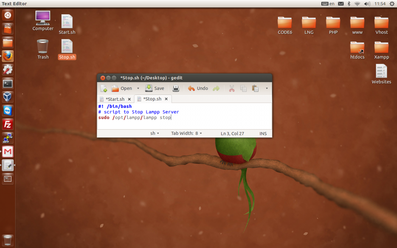Viewport: 397px width, 248px height.
Task: Open TeamViewer from the launcher
Action: click(x=8, y=111)
